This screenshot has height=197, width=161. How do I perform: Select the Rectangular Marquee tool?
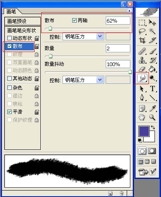click(x=142, y=23)
